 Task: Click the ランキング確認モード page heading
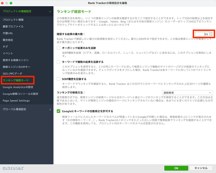click(x=74, y=12)
